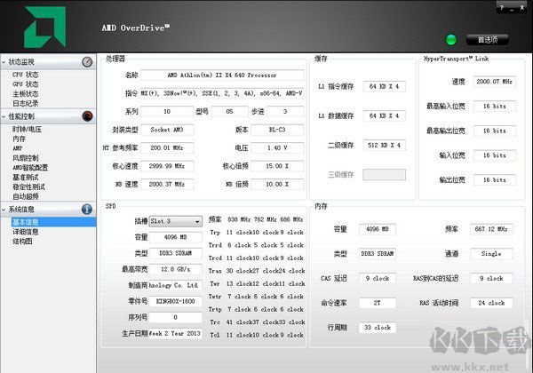Open 稳定性测试 stability test page

pos(29,186)
